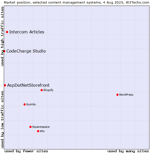
Task: Click the 'used by low traffic sites' axis label
Action: click(2, 120)
